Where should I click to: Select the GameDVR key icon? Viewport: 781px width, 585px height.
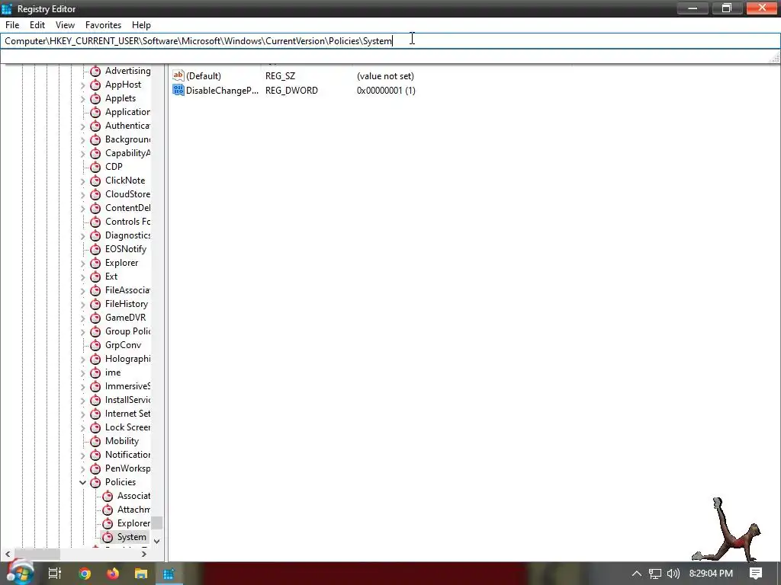point(95,318)
